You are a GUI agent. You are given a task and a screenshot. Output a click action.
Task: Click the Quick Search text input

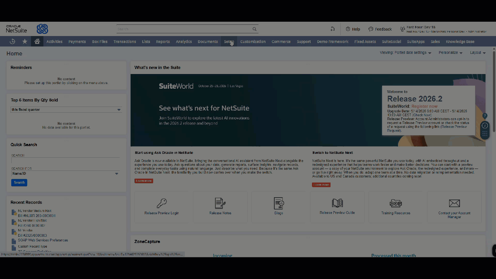pyautogui.click(x=65, y=160)
